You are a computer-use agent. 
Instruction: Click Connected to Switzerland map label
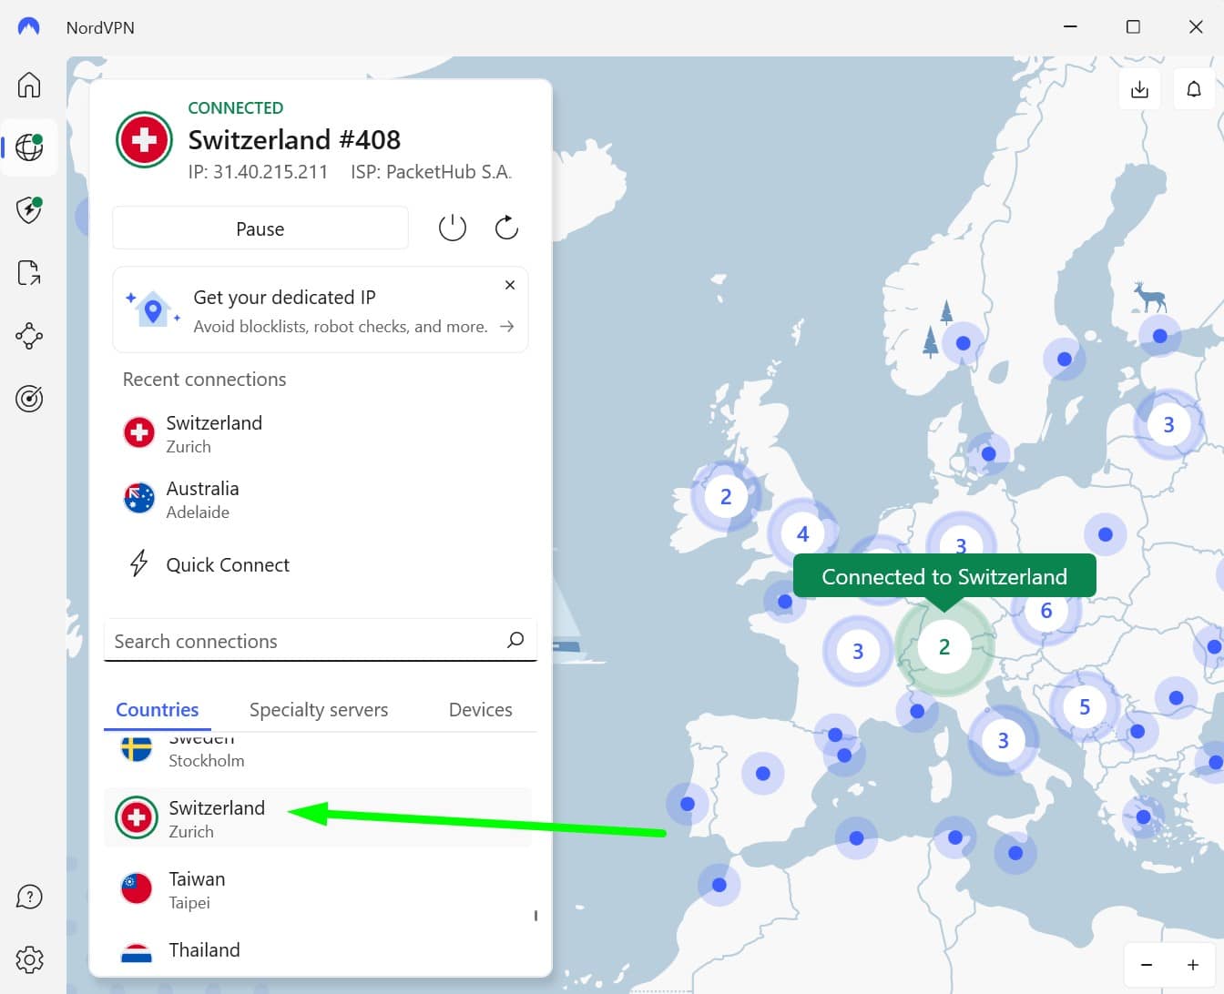click(x=944, y=576)
